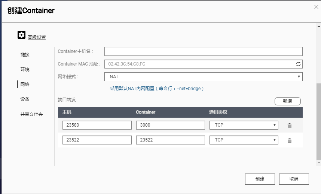Click the 创建 button
Viewport: 321px width, 194px height.
(260, 179)
